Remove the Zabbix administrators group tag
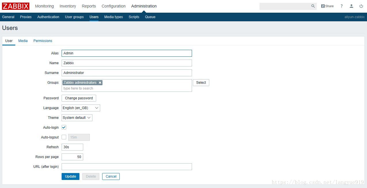This screenshot has width=367, height=188. click(x=100, y=83)
